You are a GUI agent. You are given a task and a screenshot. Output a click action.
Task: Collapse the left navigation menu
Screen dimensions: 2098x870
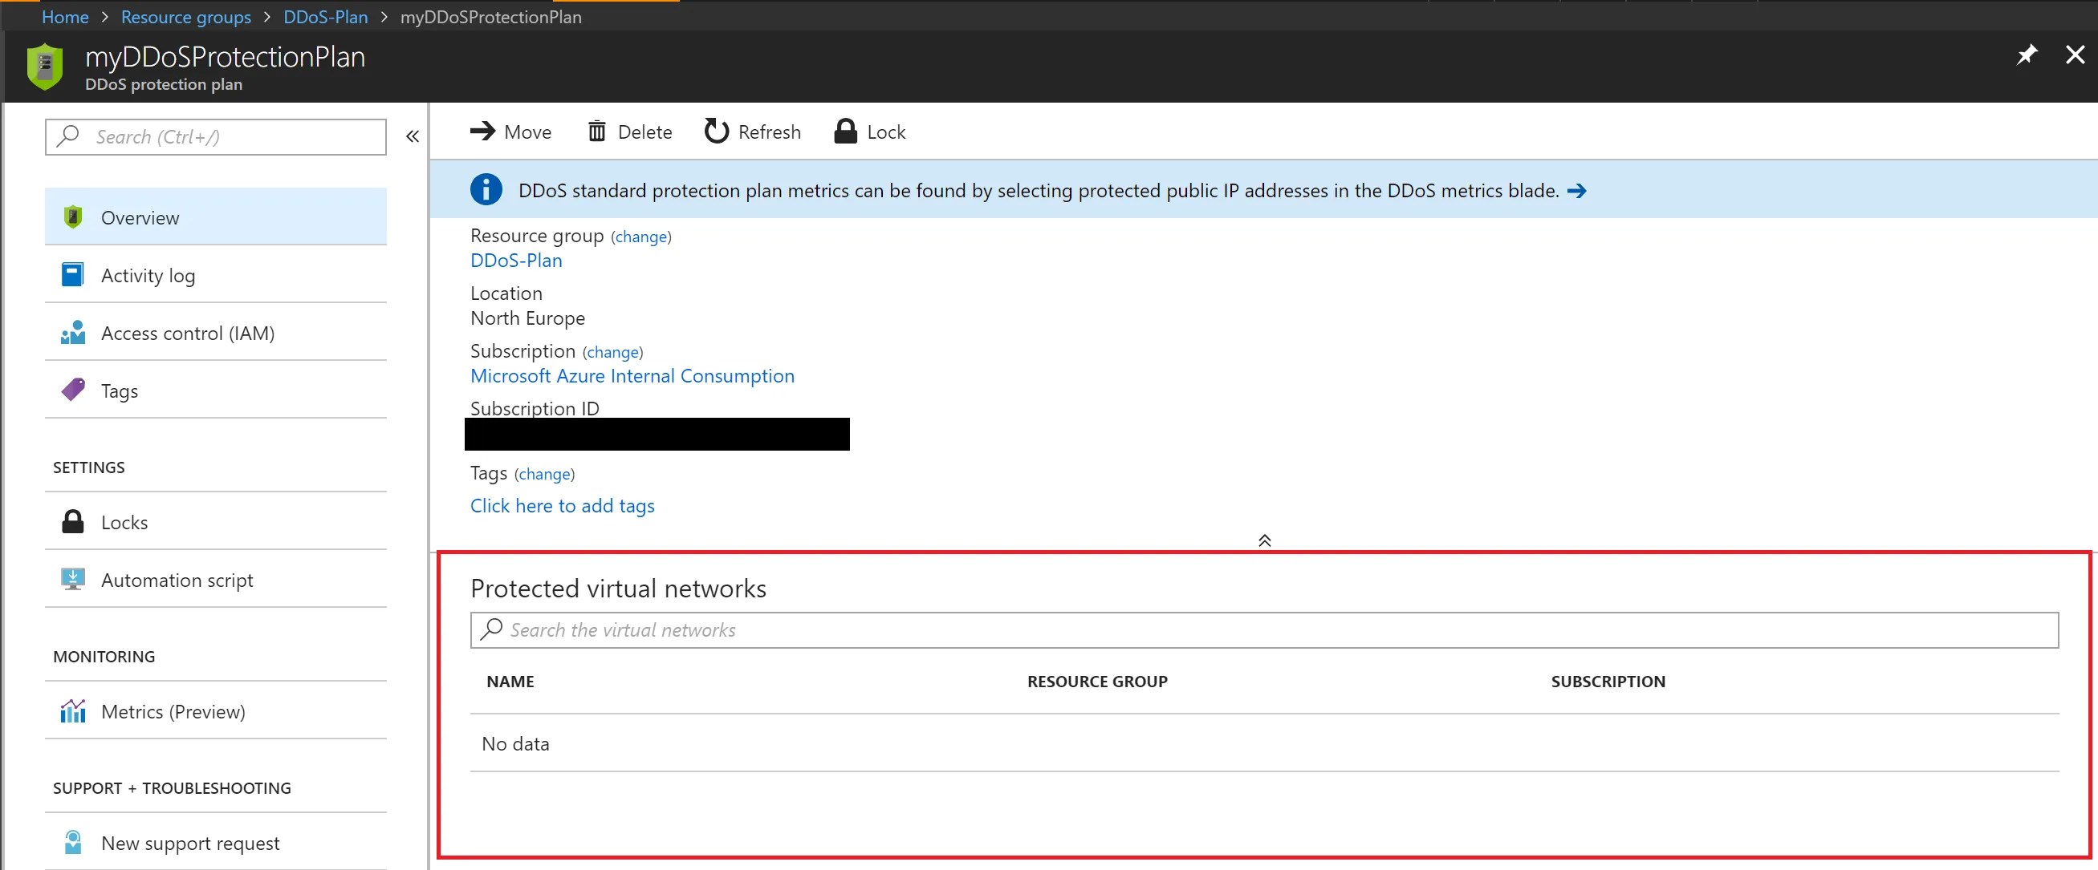412,137
